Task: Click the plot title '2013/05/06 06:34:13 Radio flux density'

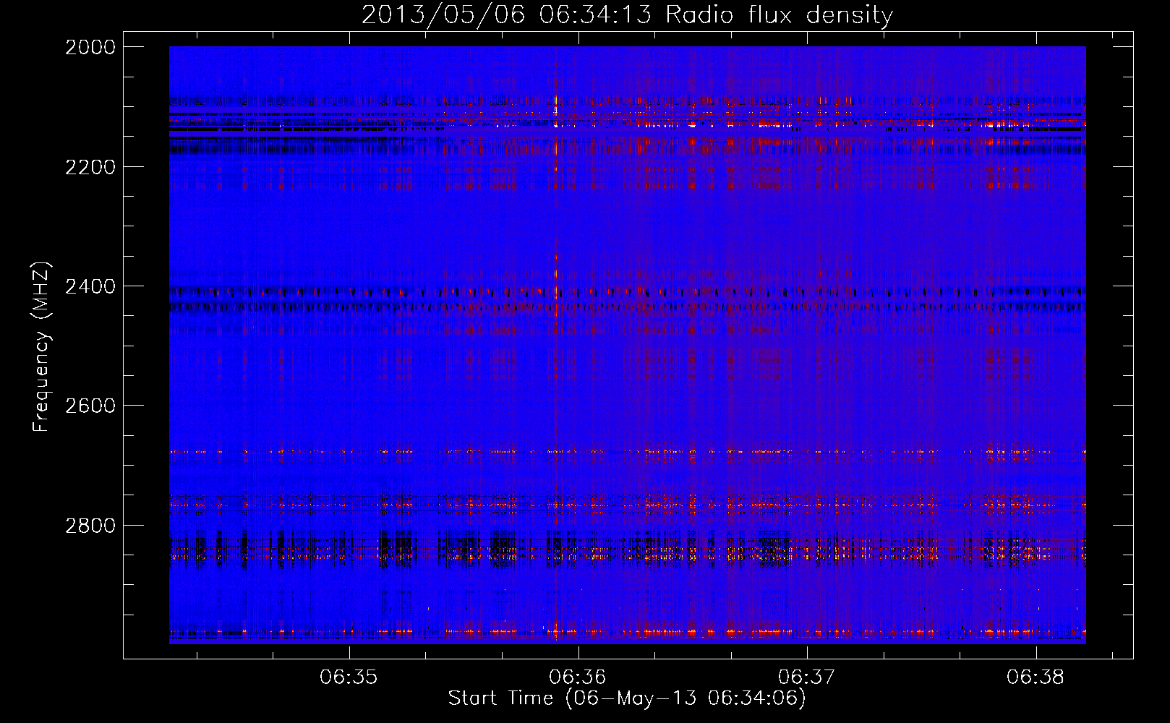Action: [x=627, y=15]
